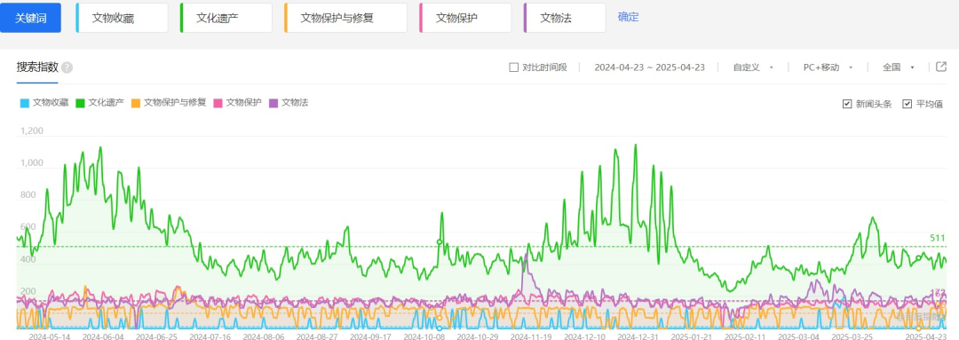Click the 2024-05-14 axis date label

(x=49, y=336)
